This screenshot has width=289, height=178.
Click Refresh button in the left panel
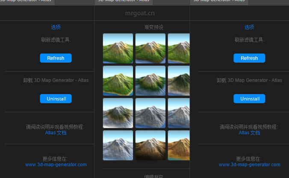[56, 58]
